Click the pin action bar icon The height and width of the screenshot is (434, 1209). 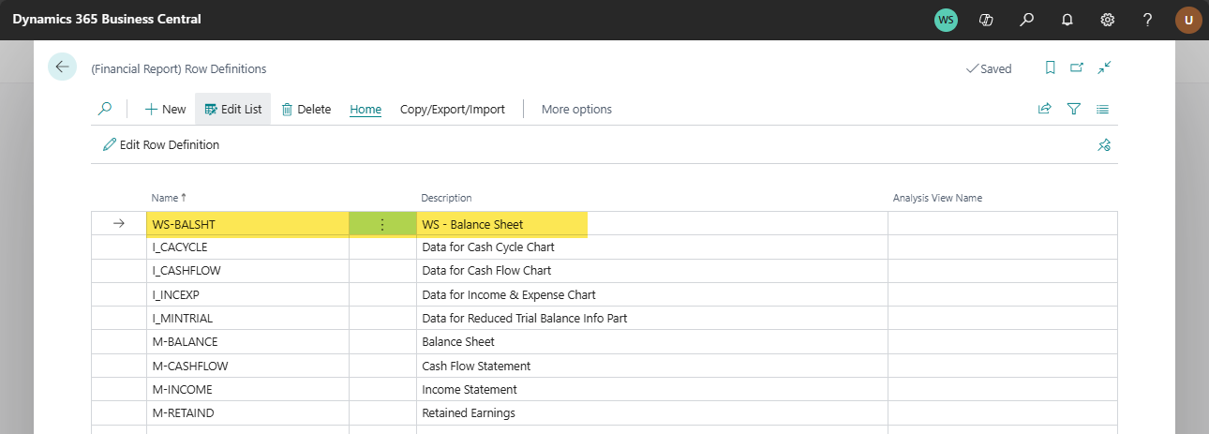click(x=1104, y=145)
